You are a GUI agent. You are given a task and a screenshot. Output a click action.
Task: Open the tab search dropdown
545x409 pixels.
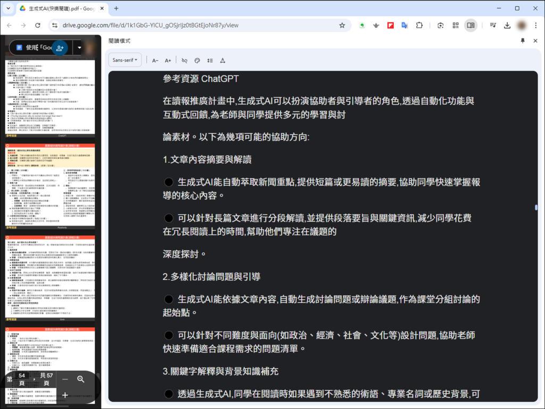pos(9,8)
